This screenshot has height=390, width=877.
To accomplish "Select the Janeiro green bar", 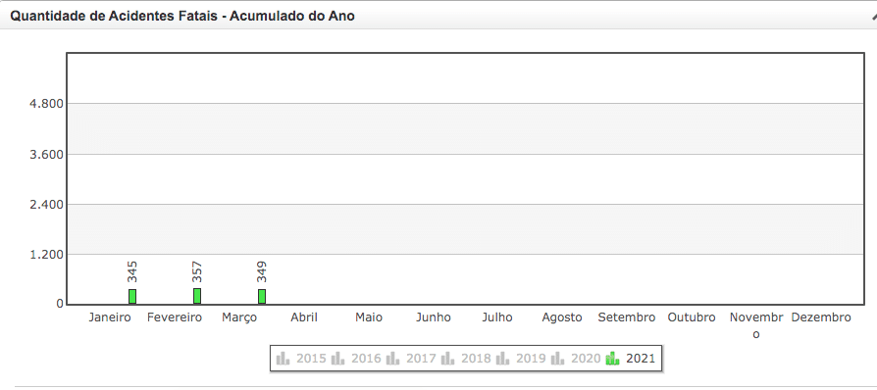I will [x=132, y=297].
